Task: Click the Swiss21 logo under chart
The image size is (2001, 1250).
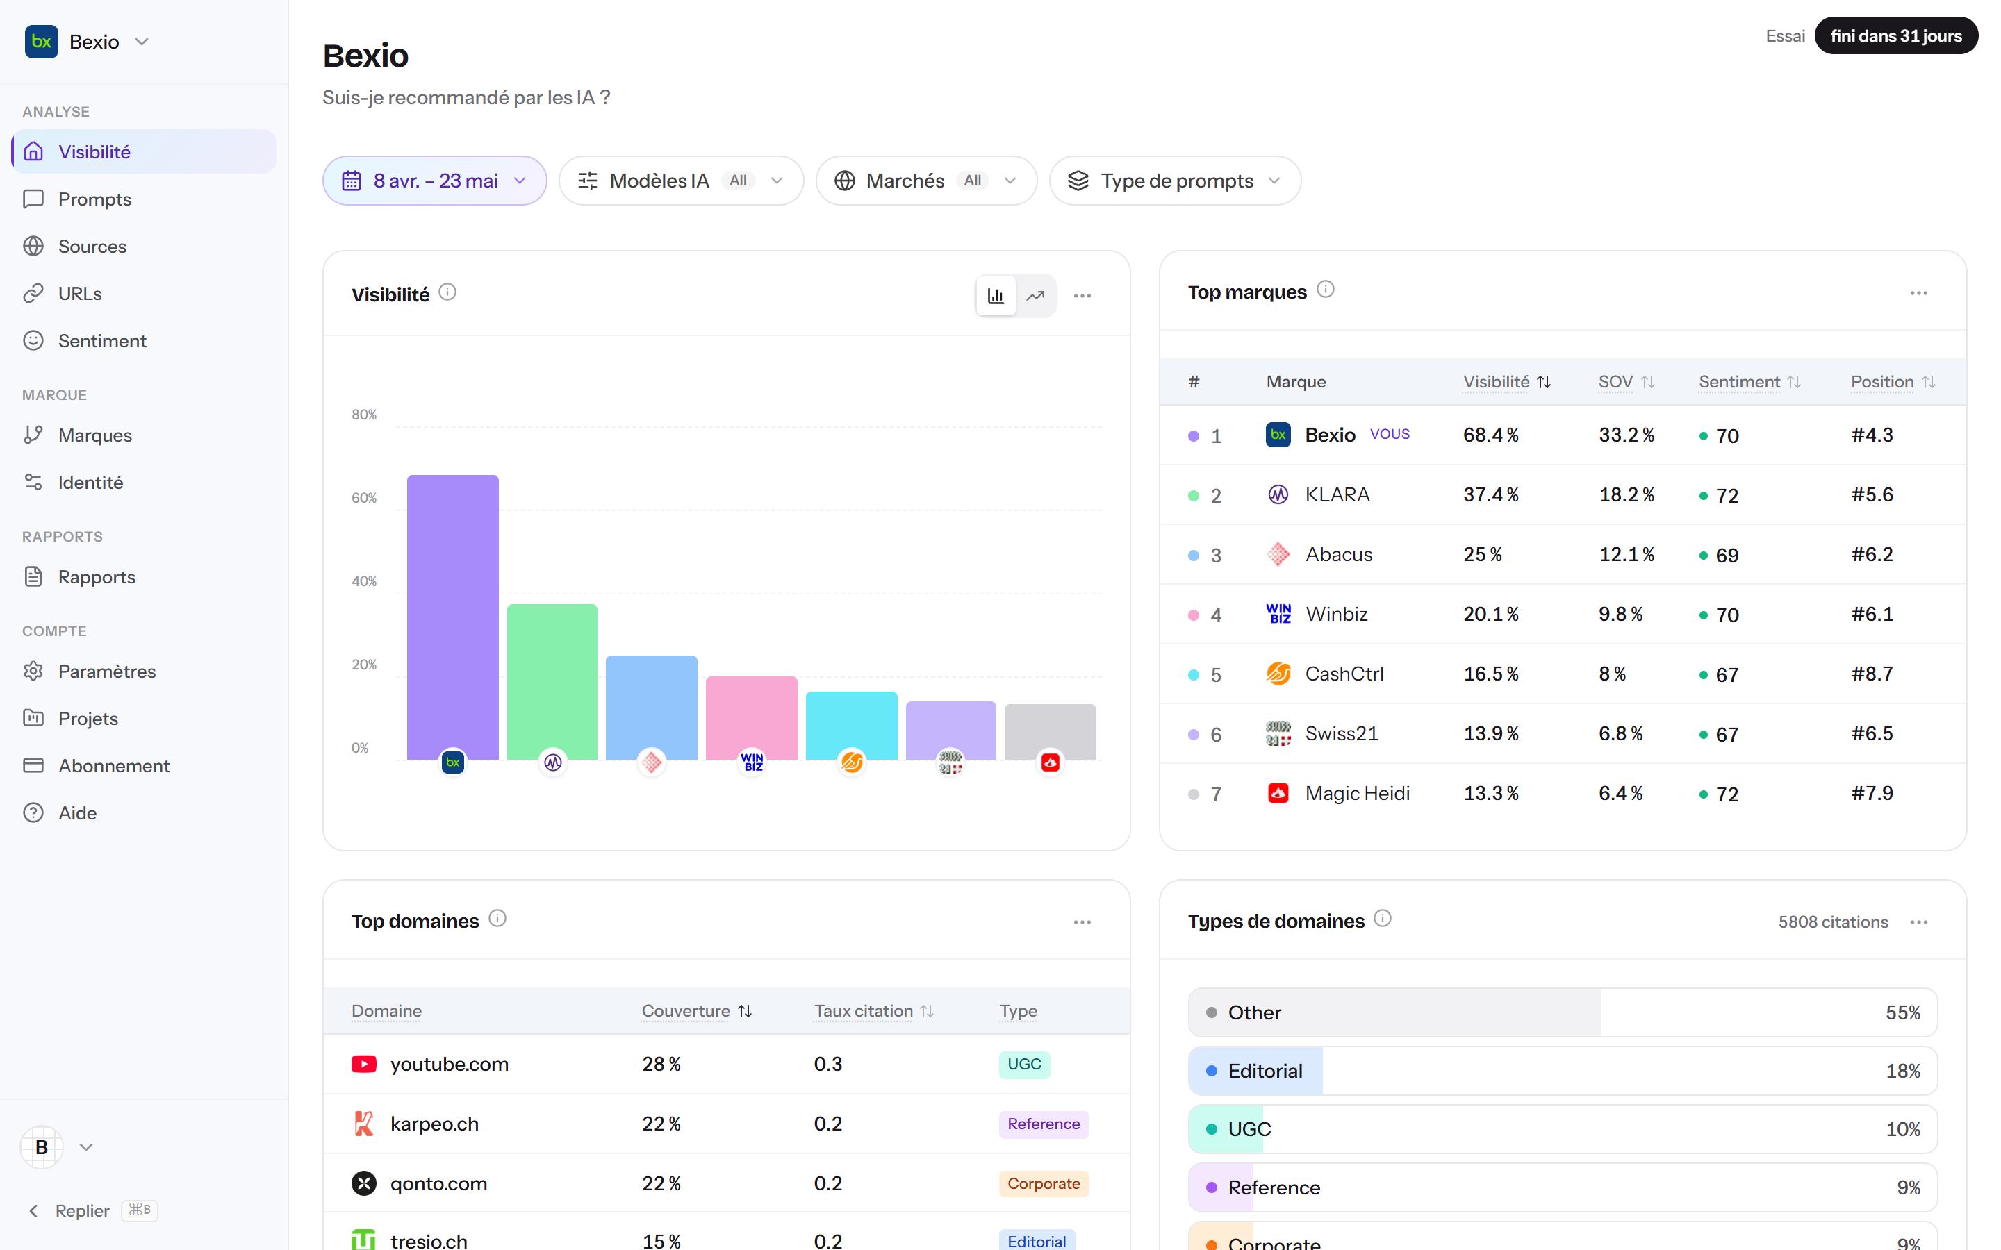Action: tap(950, 761)
